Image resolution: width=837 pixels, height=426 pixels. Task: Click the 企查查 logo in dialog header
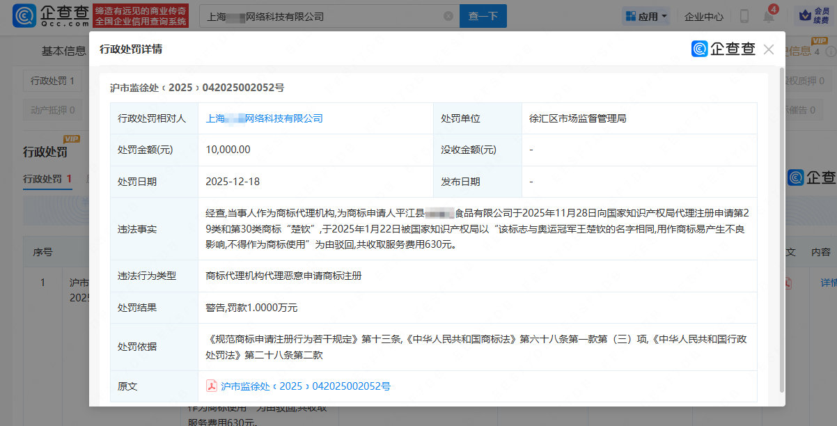(723, 49)
